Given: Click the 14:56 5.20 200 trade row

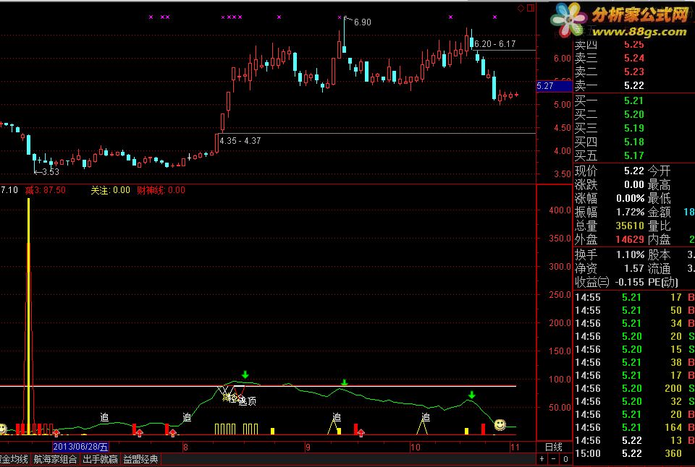Looking at the screenshot, I should pyautogui.click(x=634, y=388).
